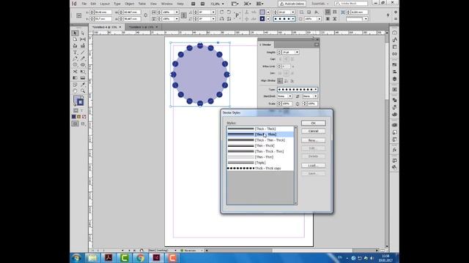Open the View Options dropdown in application bar
The image size is (469, 263).
[x=235, y=4]
